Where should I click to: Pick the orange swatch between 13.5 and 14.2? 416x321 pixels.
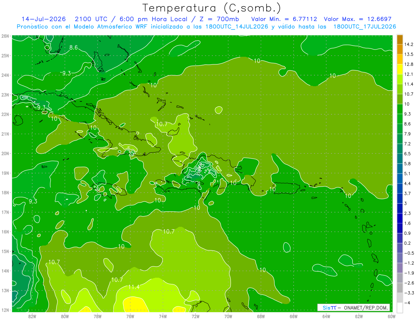(400, 50)
